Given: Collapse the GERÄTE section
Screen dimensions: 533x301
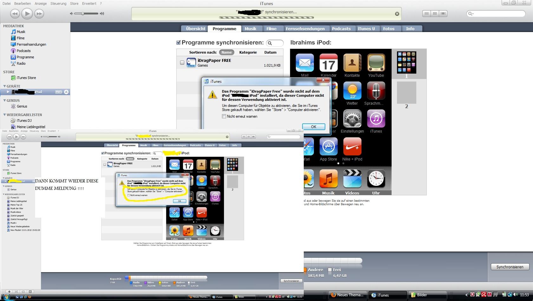Looking at the screenshot, I should click(x=4, y=86).
